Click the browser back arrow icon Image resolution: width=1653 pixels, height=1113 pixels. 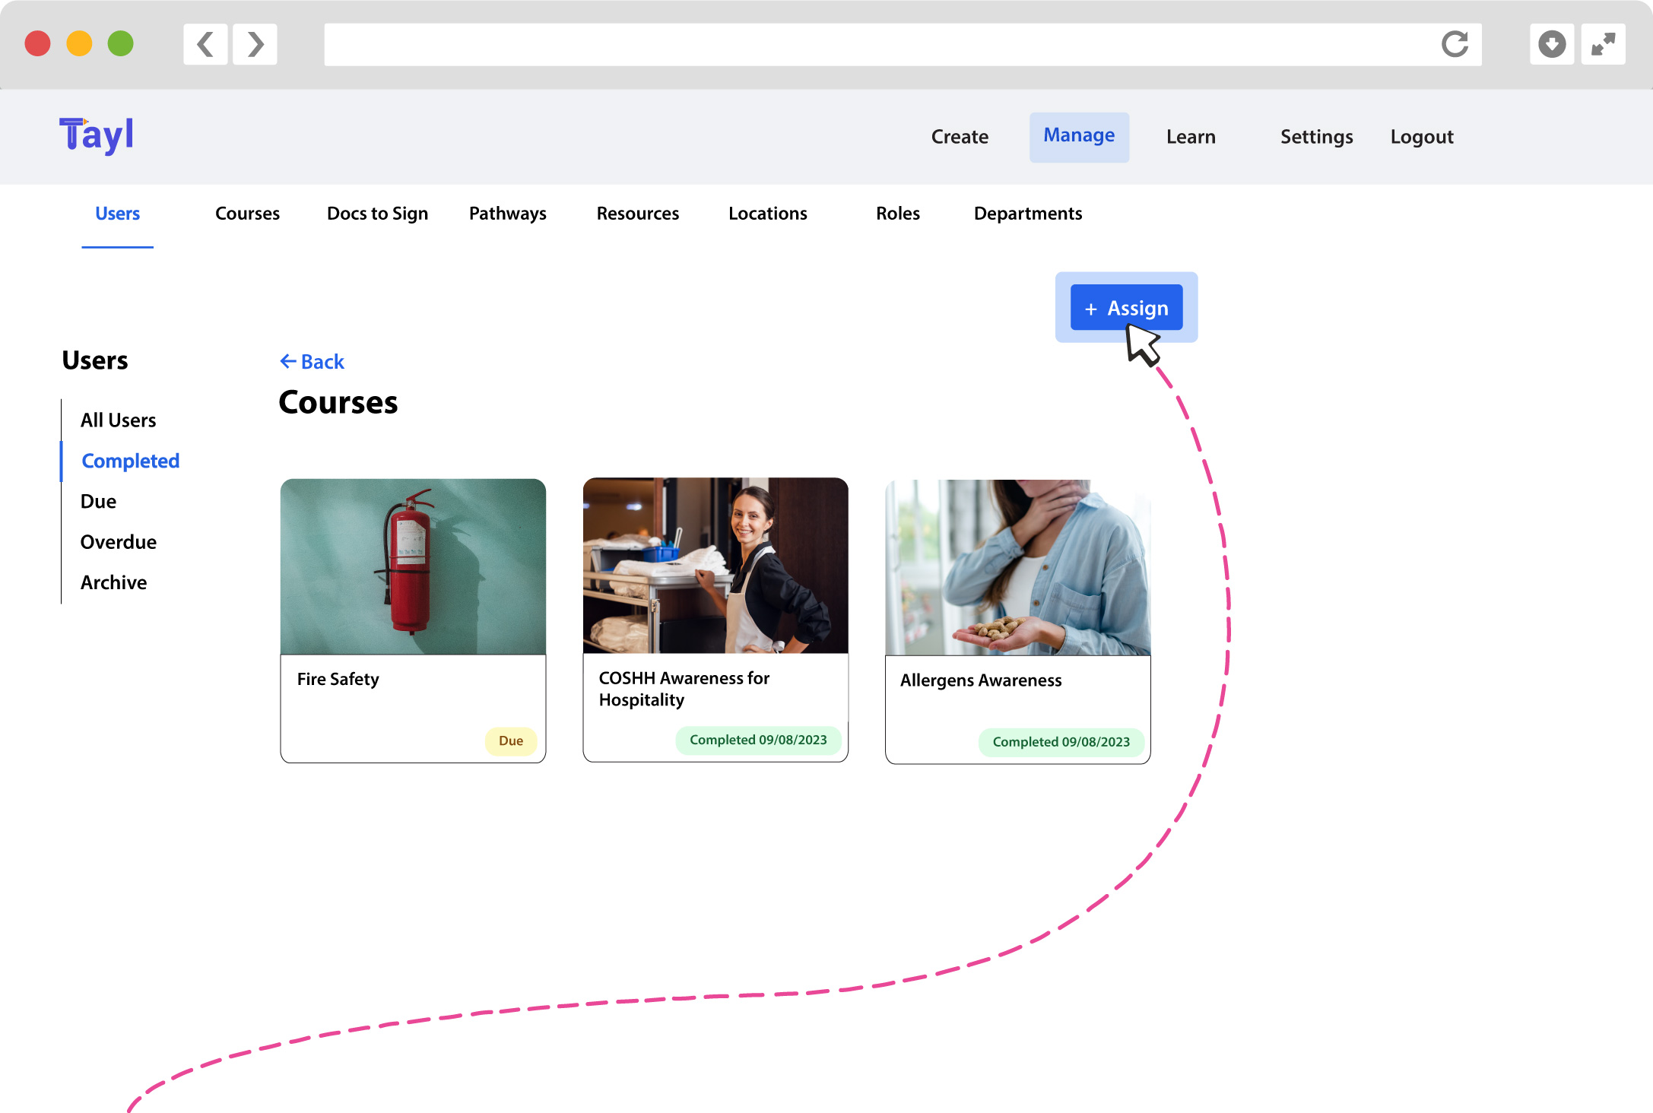205,44
